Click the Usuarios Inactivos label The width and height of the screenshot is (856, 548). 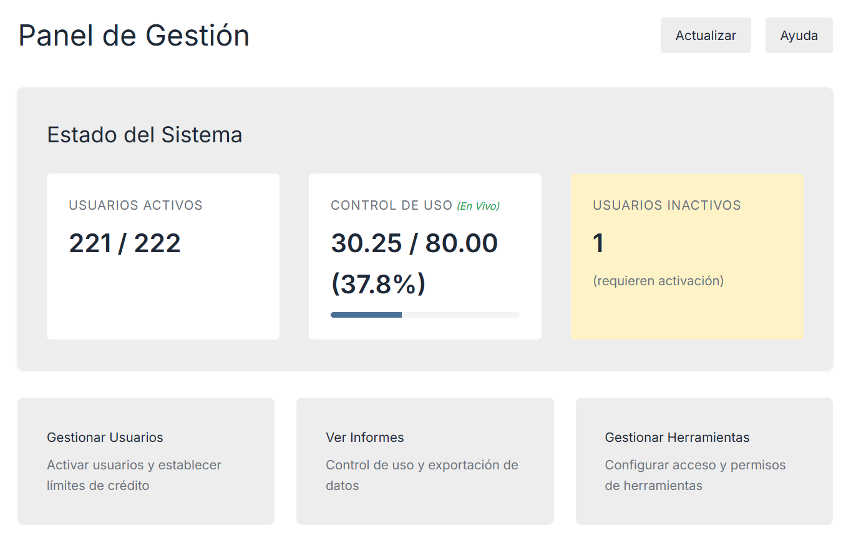666,205
